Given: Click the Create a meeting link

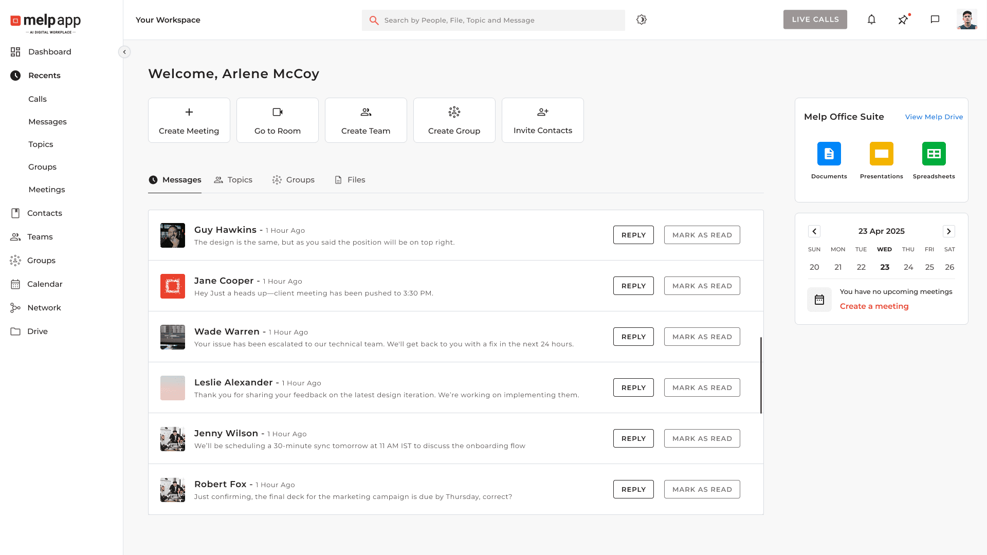Looking at the screenshot, I should [x=874, y=306].
